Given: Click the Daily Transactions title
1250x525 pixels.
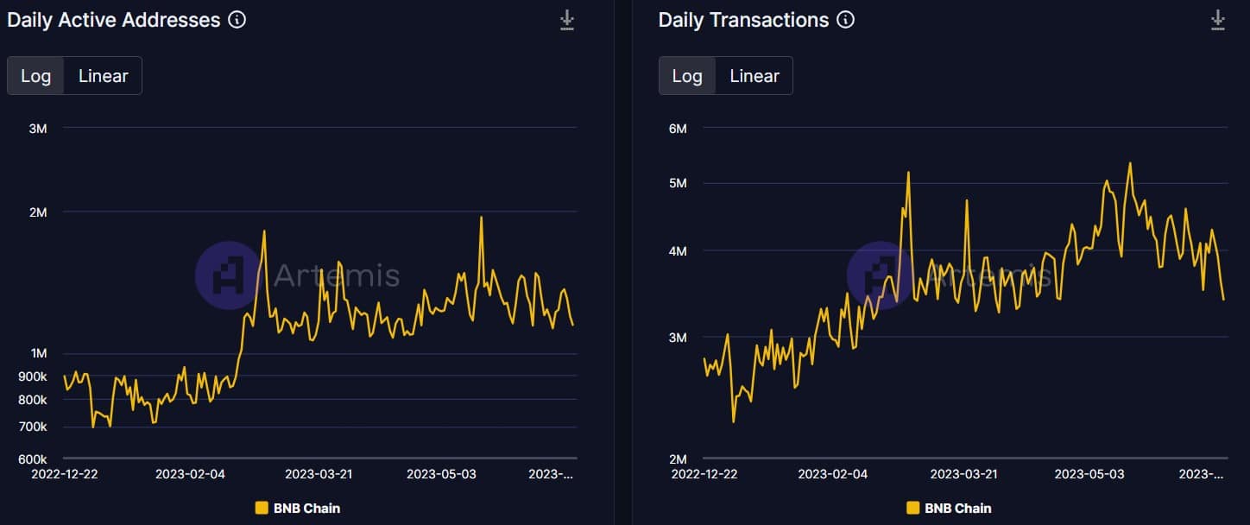Looking at the screenshot, I should (743, 20).
